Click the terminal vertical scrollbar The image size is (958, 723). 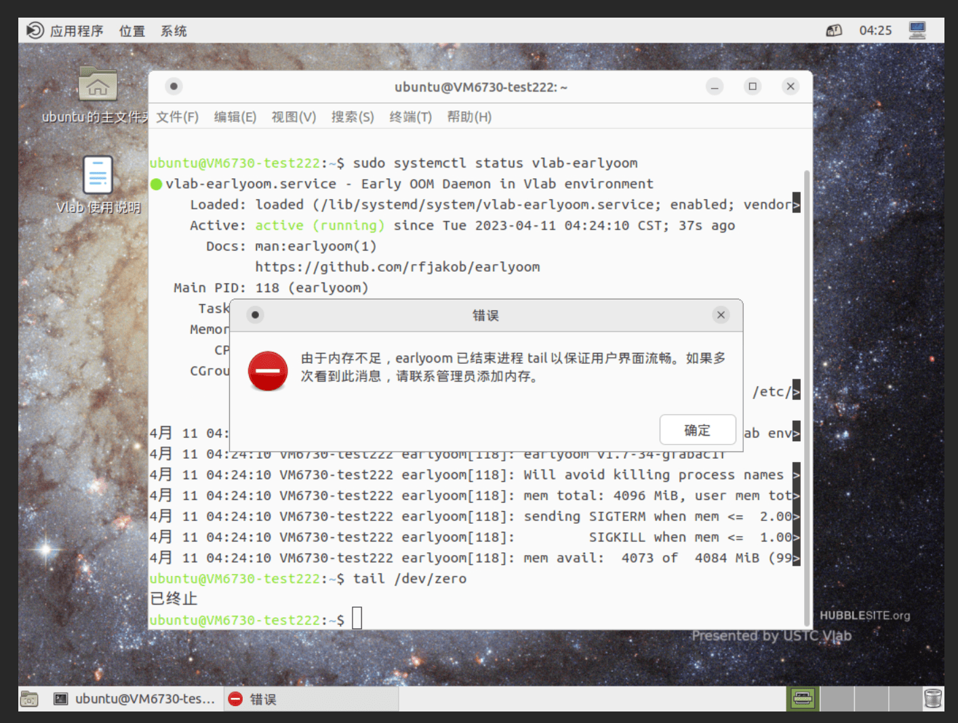pyautogui.click(x=807, y=393)
